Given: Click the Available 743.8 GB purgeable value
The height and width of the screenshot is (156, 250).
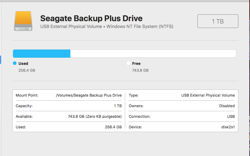Looking at the screenshot, I should [95, 117].
